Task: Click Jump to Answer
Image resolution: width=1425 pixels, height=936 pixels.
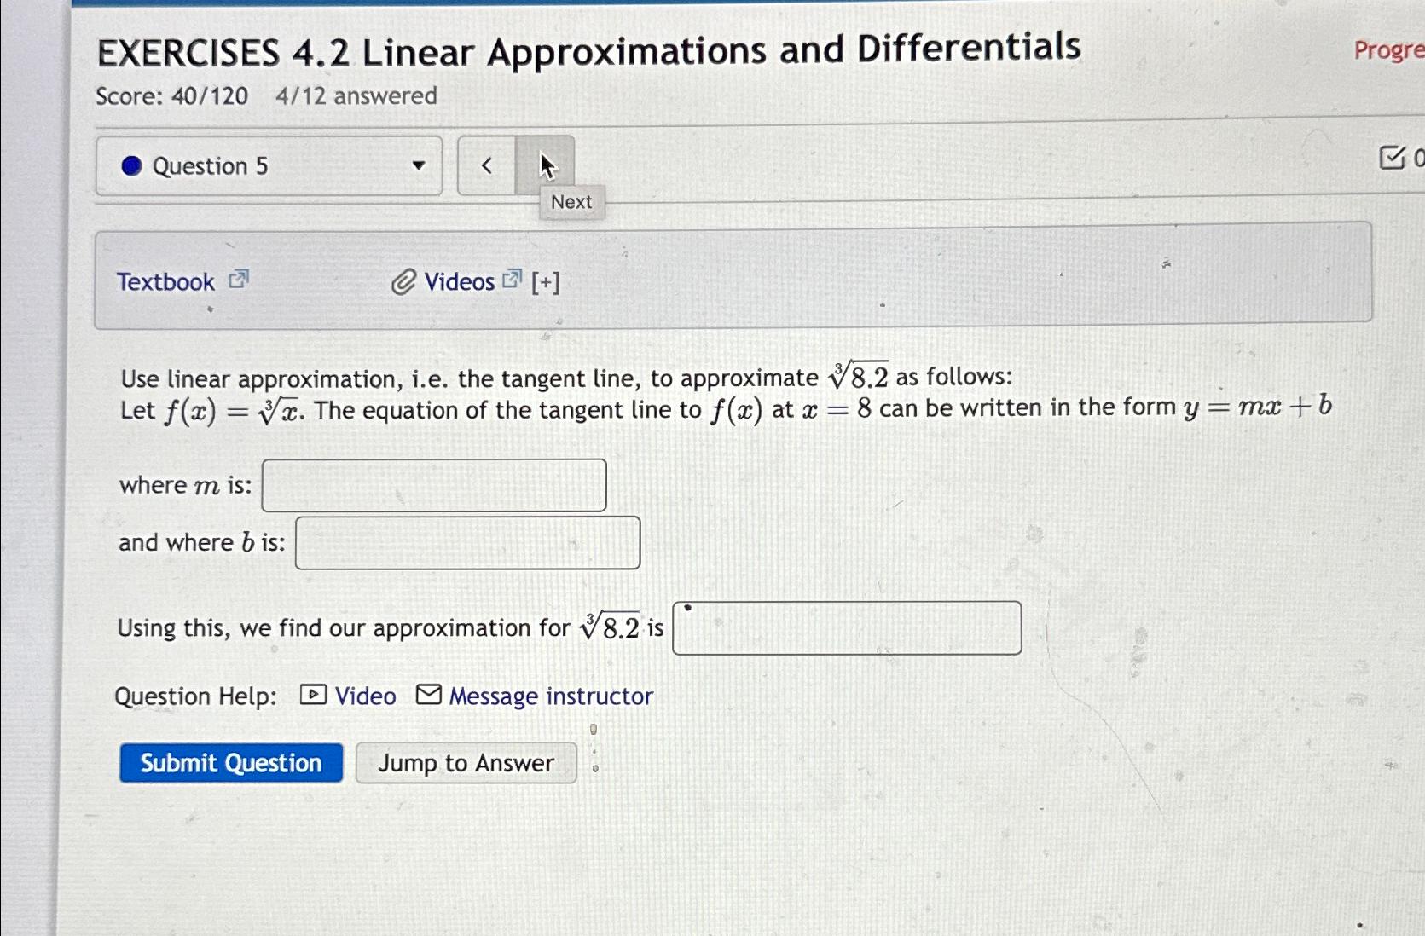Action: (466, 762)
